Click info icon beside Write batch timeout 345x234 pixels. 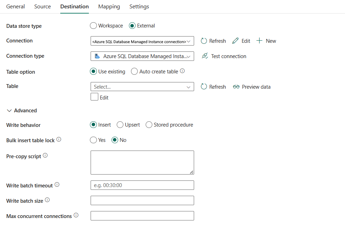point(57,185)
